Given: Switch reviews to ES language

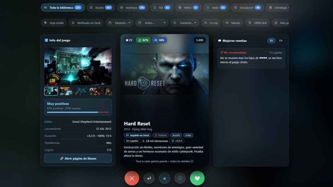Looking at the screenshot, I should click(x=272, y=40).
